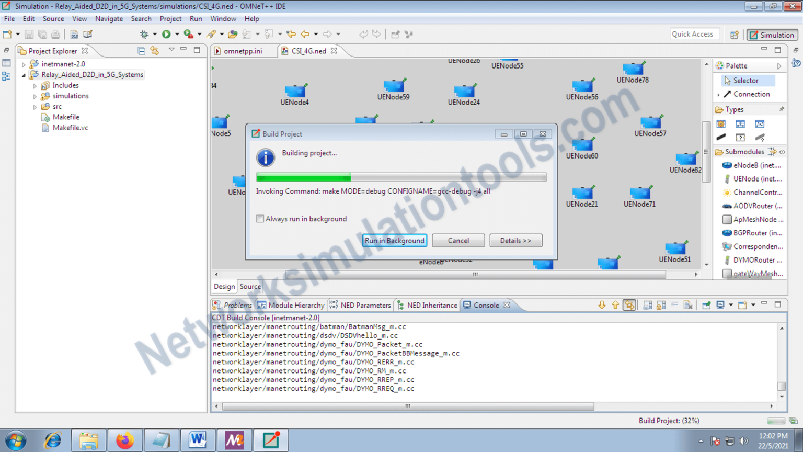
Task: Select the eNodeB submodule in Submodules panel
Action: 751,165
